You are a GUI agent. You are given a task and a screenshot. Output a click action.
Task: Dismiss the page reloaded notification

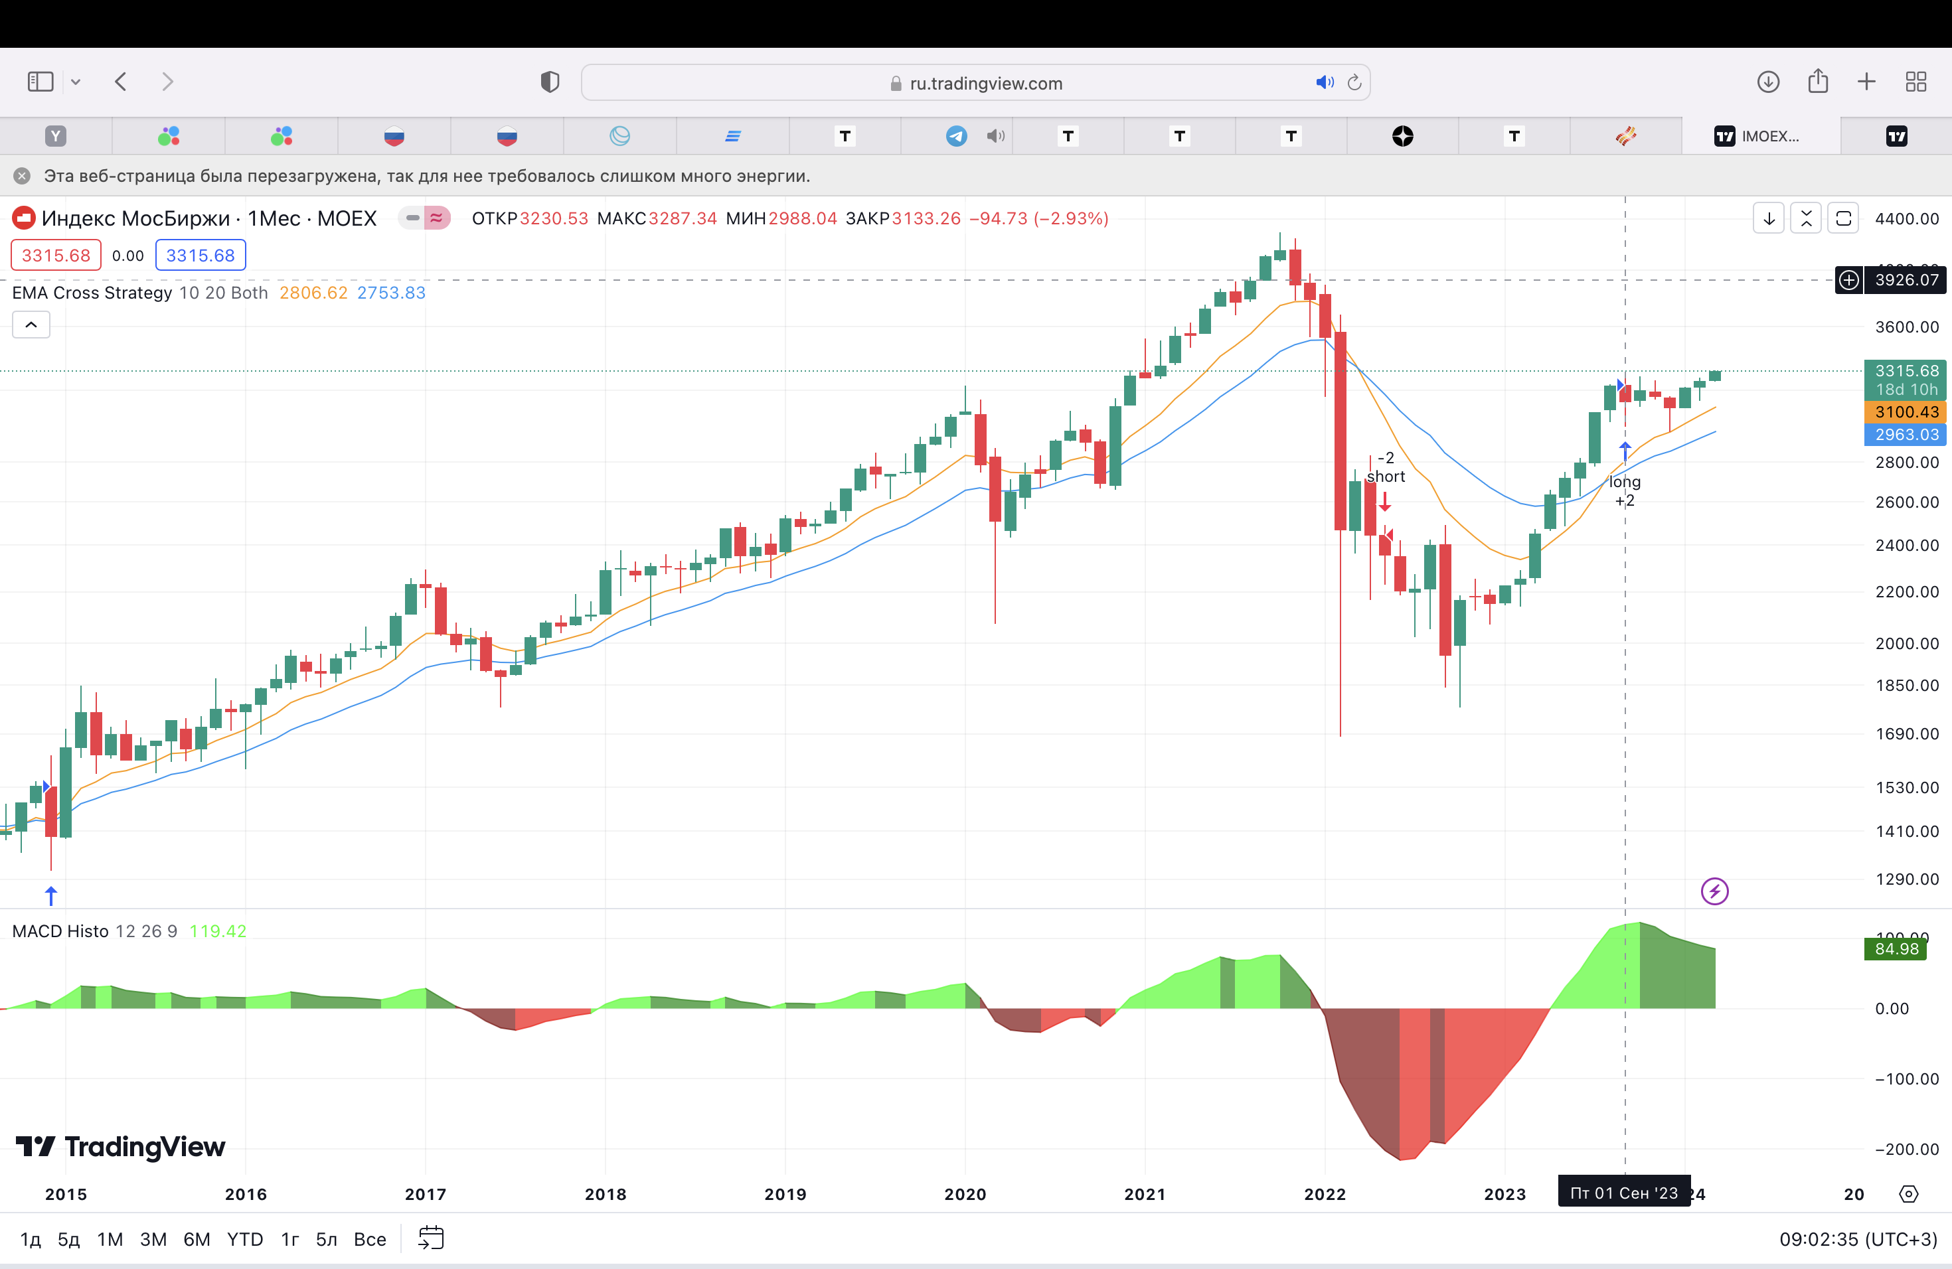tap(22, 177)
